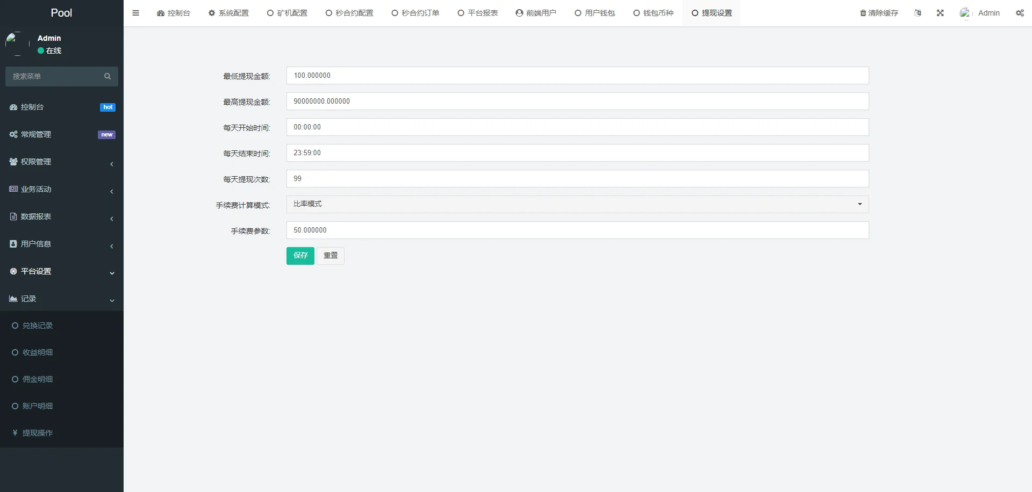Click the search magnifier icon in sidebar
This screenshot has height=492, width=1032.
107,76
